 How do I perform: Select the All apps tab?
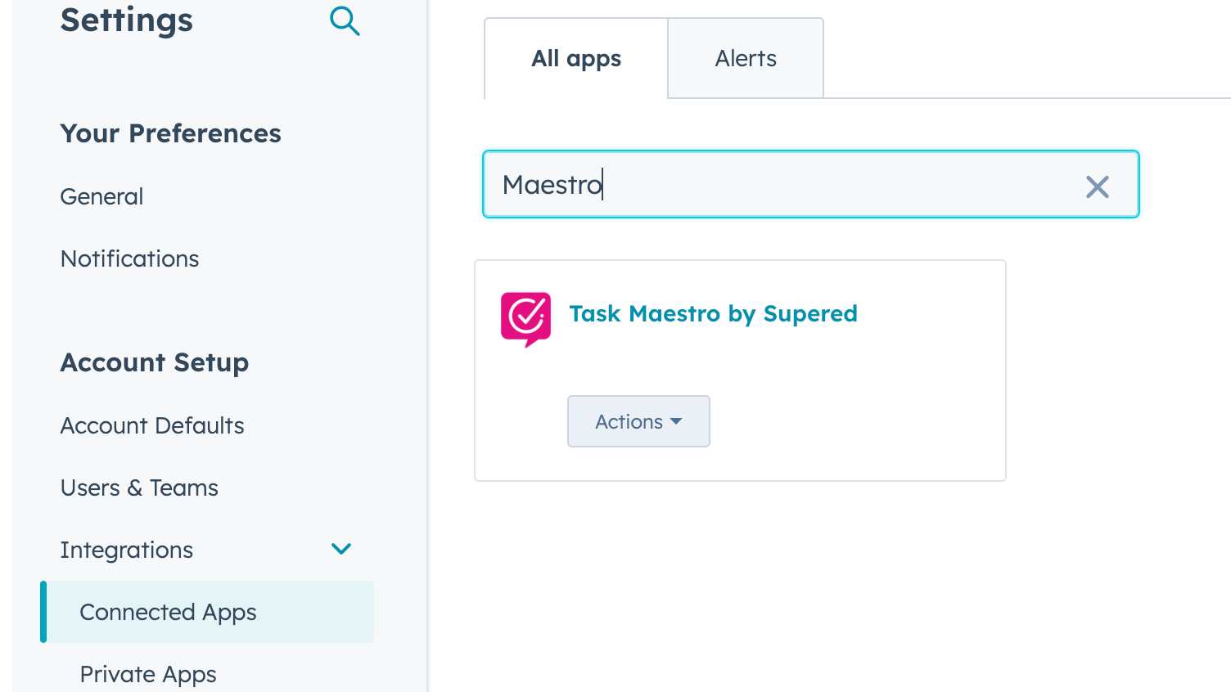[x=575, y=58]
